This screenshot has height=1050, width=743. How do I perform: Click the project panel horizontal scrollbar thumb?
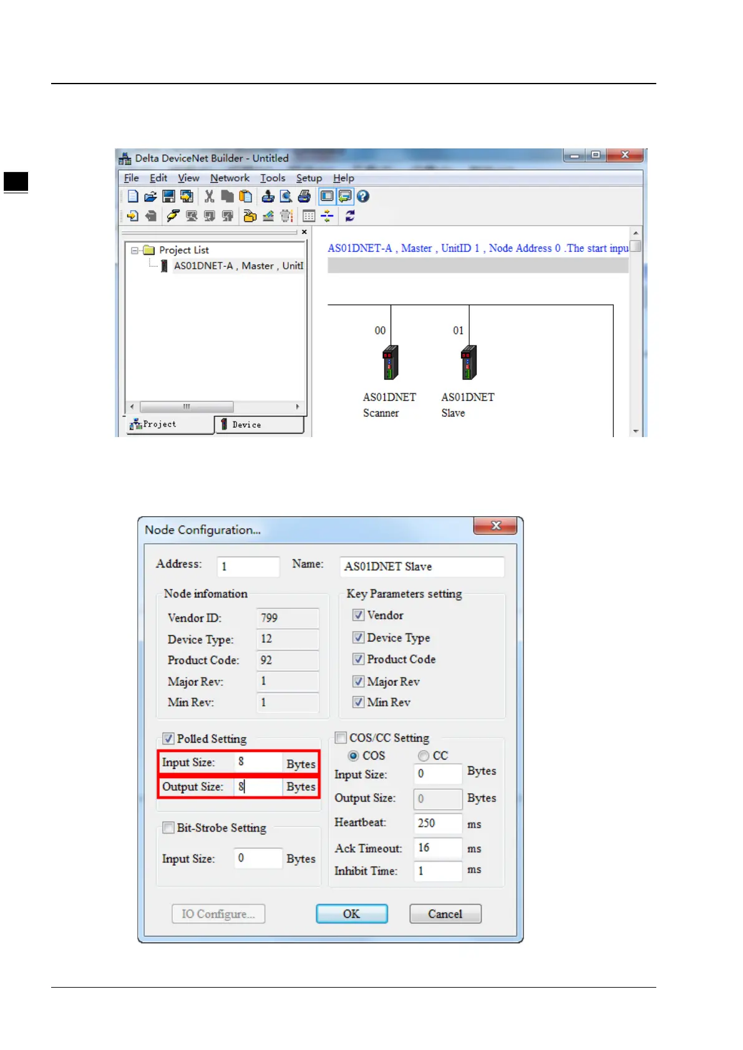tap(187, 407)
